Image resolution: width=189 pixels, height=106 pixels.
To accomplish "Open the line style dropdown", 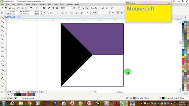I will pos(110,13).
